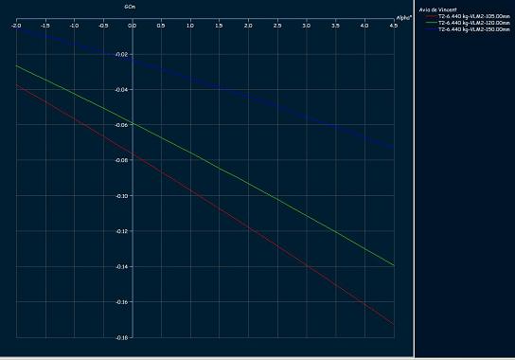Screen dimensions: 515x360
Task: Click the -2.0 tick label on Alpha axis
Action: click(16, 26)
